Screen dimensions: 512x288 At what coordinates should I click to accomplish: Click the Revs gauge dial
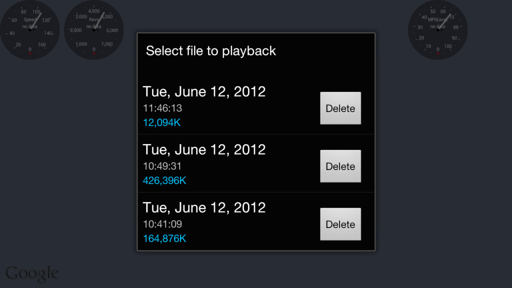(x=94, y=30)
